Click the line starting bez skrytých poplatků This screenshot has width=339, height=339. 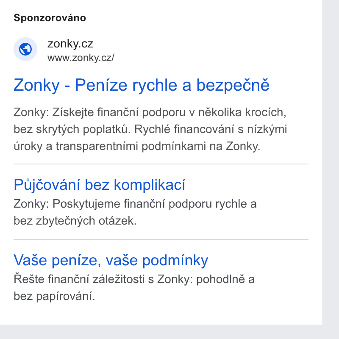150,129
